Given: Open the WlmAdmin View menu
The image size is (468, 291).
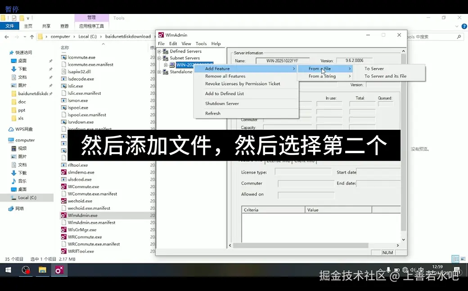Looking at the screenshot, I should coord(186,44).
